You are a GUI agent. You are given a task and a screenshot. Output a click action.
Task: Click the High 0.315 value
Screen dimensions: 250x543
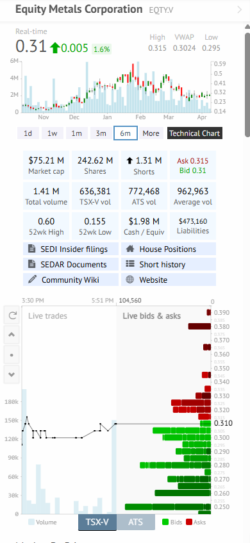(158, 48)
